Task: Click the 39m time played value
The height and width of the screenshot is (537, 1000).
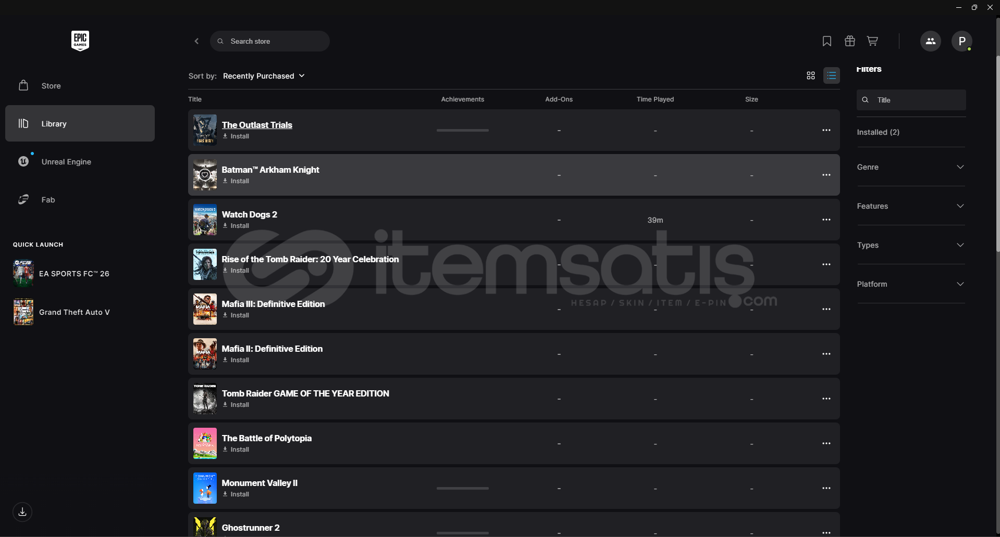Action: tap(655, 220)
